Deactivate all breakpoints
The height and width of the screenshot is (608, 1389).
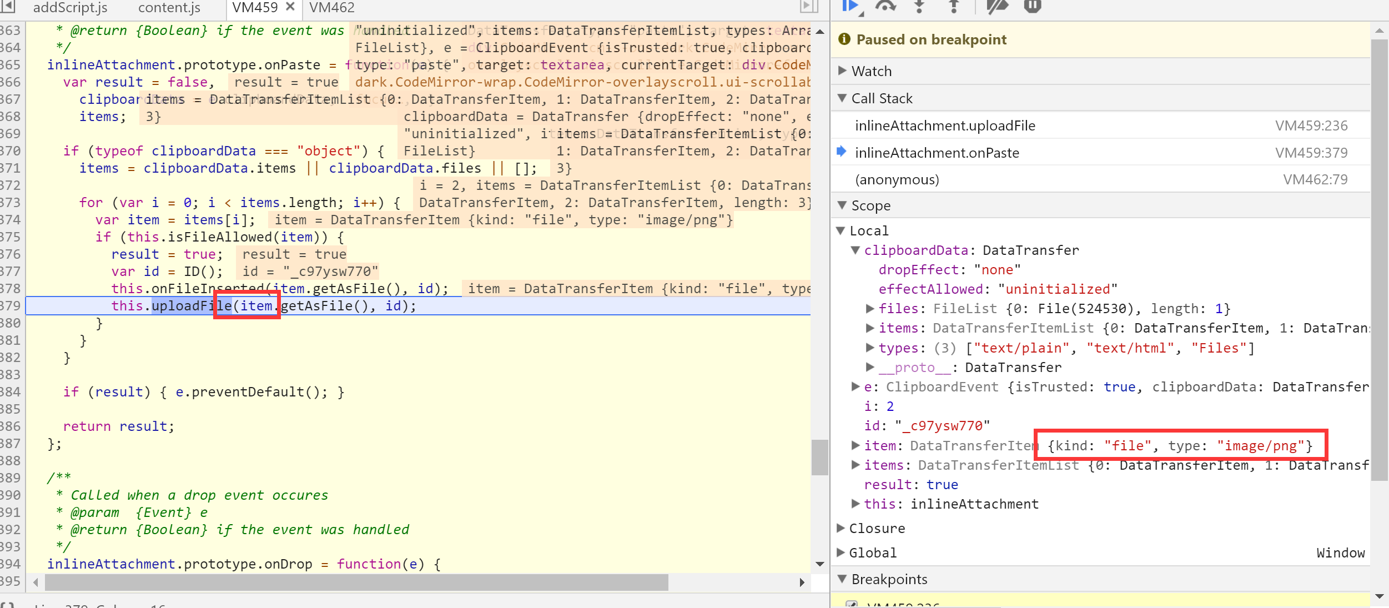click(x=997, y=6)
